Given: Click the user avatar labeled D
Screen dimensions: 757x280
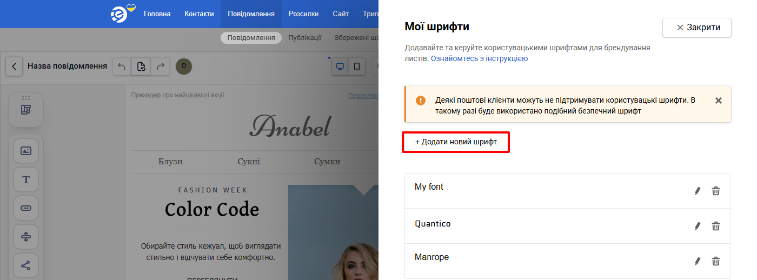Looking at the screenshot, I should click(x=184, y=66).
